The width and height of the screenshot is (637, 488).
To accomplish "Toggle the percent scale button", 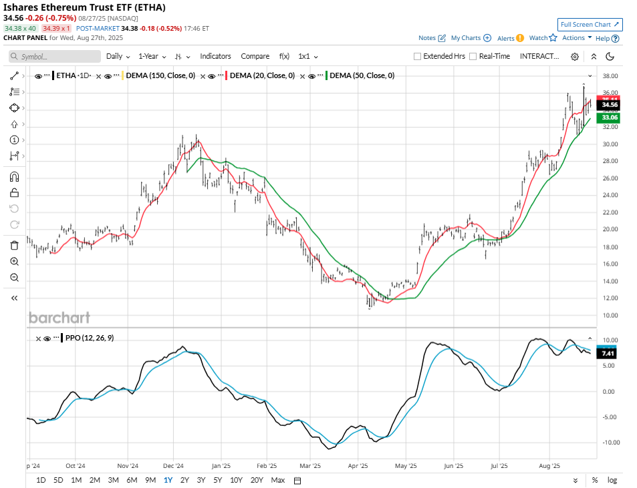I will click(x=595, y=480).
